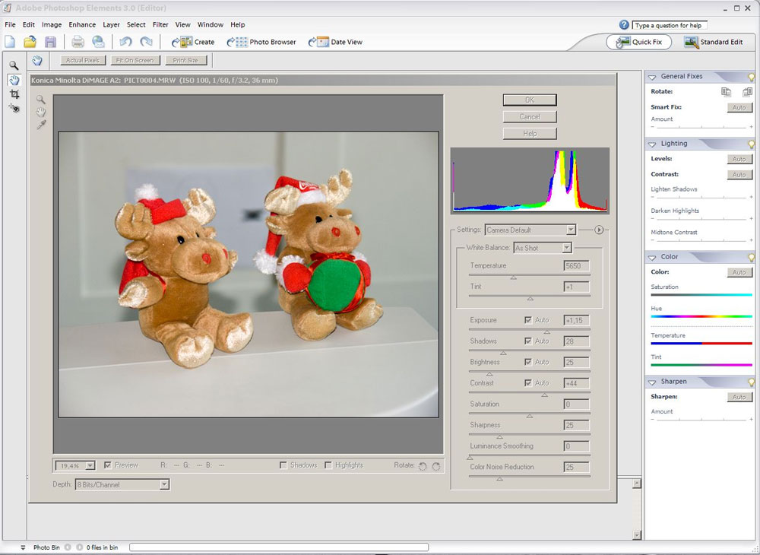The height and width of the screenshot is (555, 760).
Task: Click the Save file icon
Action: pyautogui.click(x=50, y=42)
